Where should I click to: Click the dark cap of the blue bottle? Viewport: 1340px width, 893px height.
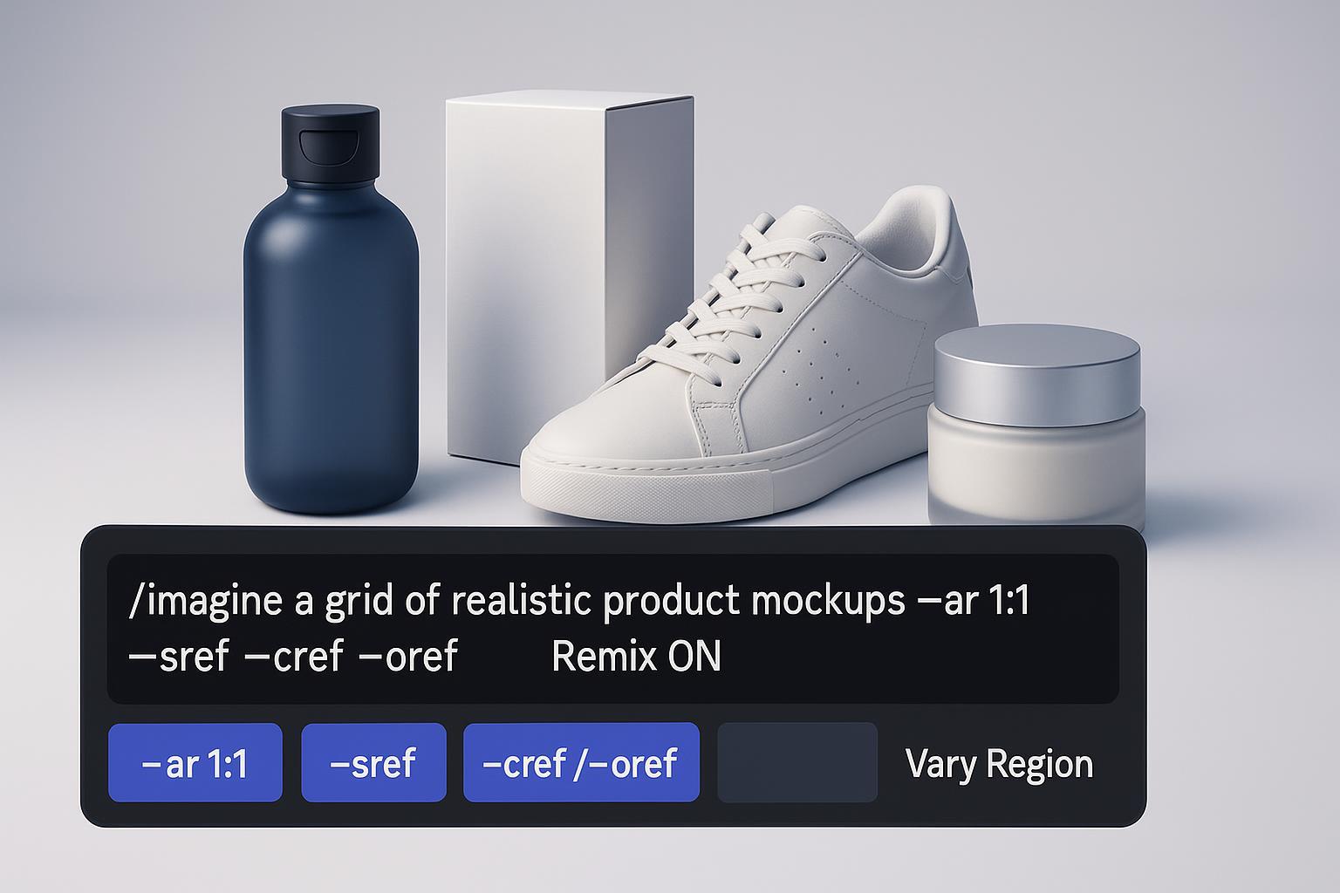(x=330, y=144)
